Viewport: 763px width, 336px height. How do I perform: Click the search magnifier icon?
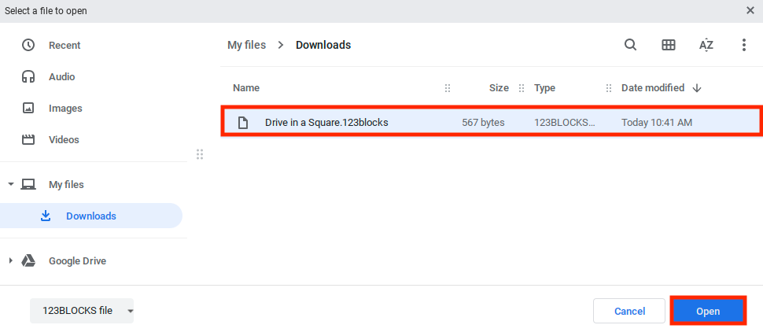tap(630, 45)
